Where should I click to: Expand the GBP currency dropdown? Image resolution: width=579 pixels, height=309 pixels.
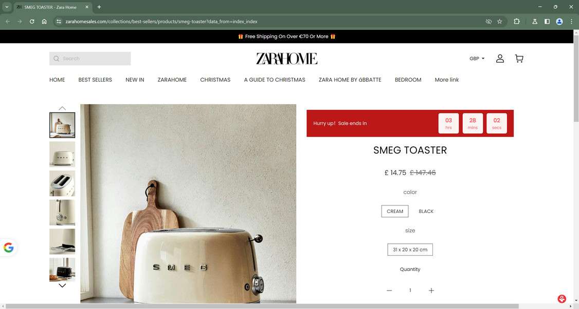(x=477, y=59)
